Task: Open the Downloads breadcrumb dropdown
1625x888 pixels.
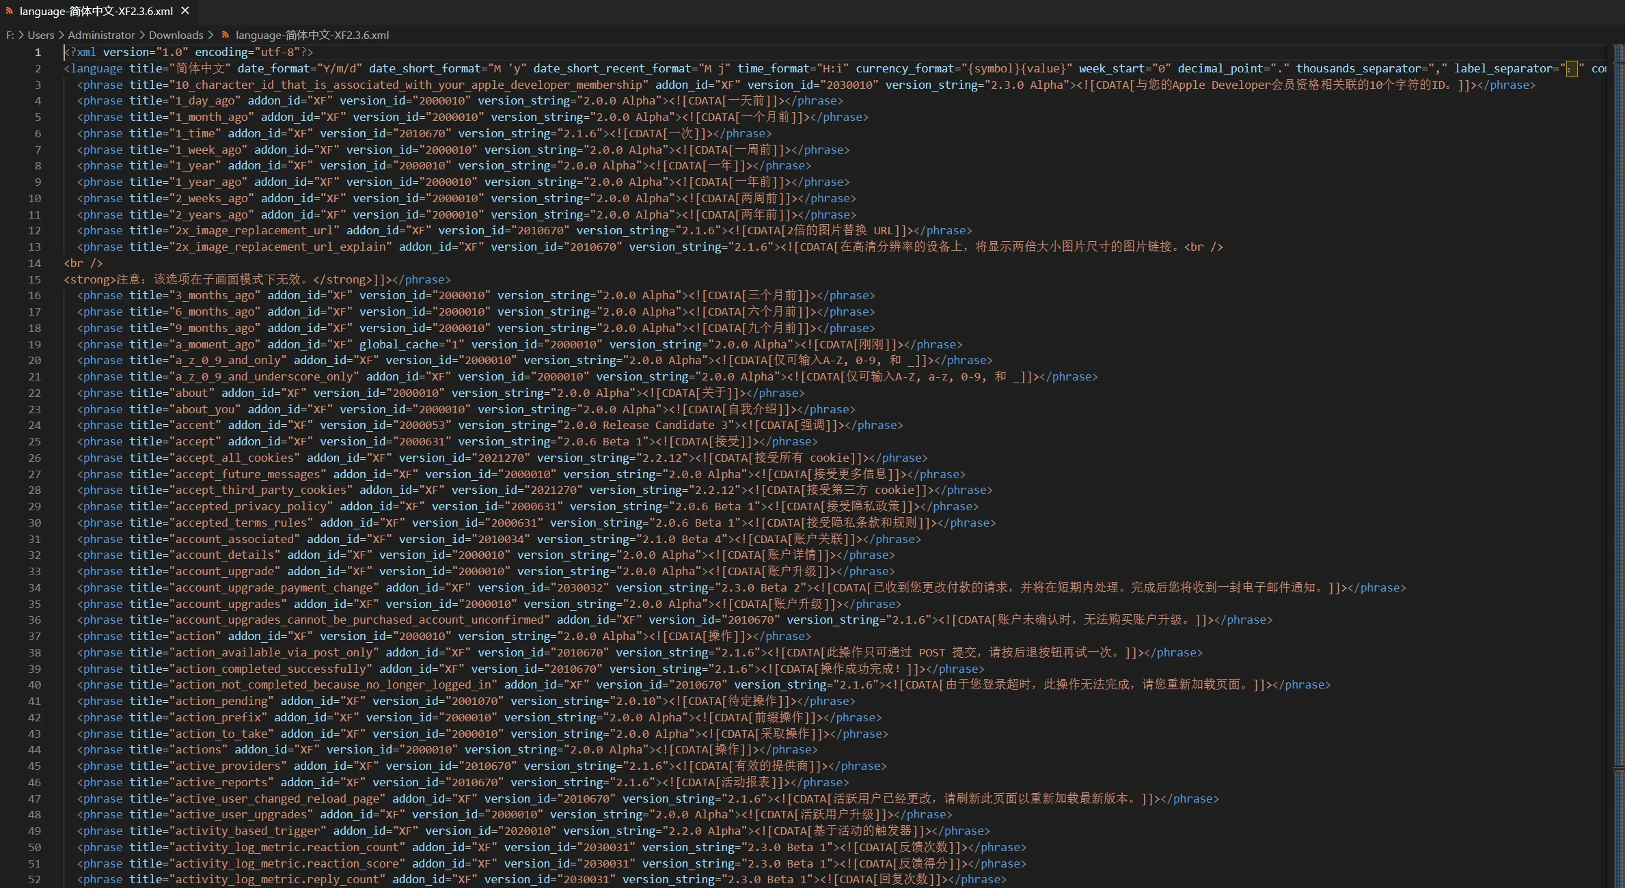Action: [x=176, y=35]
